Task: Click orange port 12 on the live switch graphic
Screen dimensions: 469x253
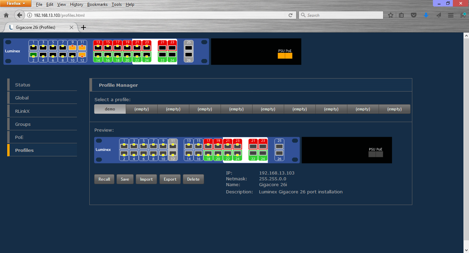Action: click(82, 57)
